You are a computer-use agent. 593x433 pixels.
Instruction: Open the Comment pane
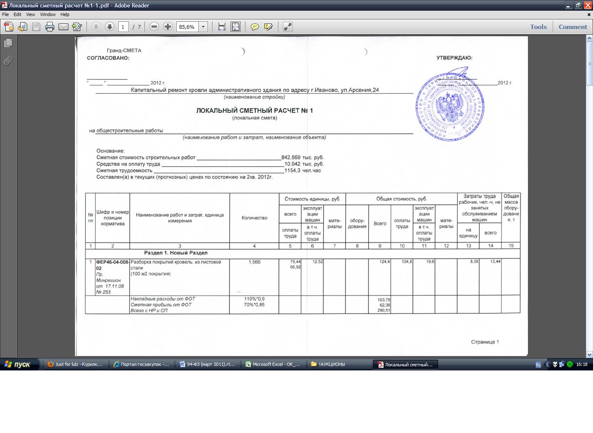[x=572, y=27]
